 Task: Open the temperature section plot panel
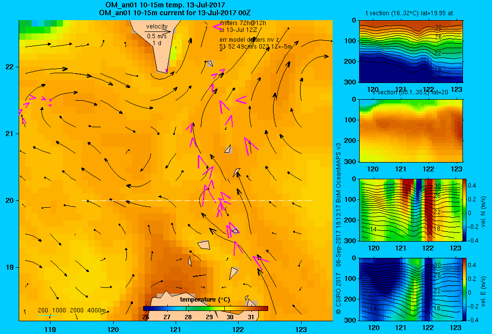tap(411, 51)
